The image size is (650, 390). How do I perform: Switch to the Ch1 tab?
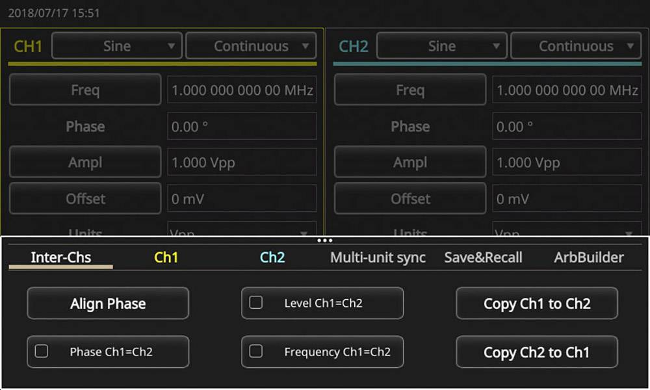[x=166, y=257]
